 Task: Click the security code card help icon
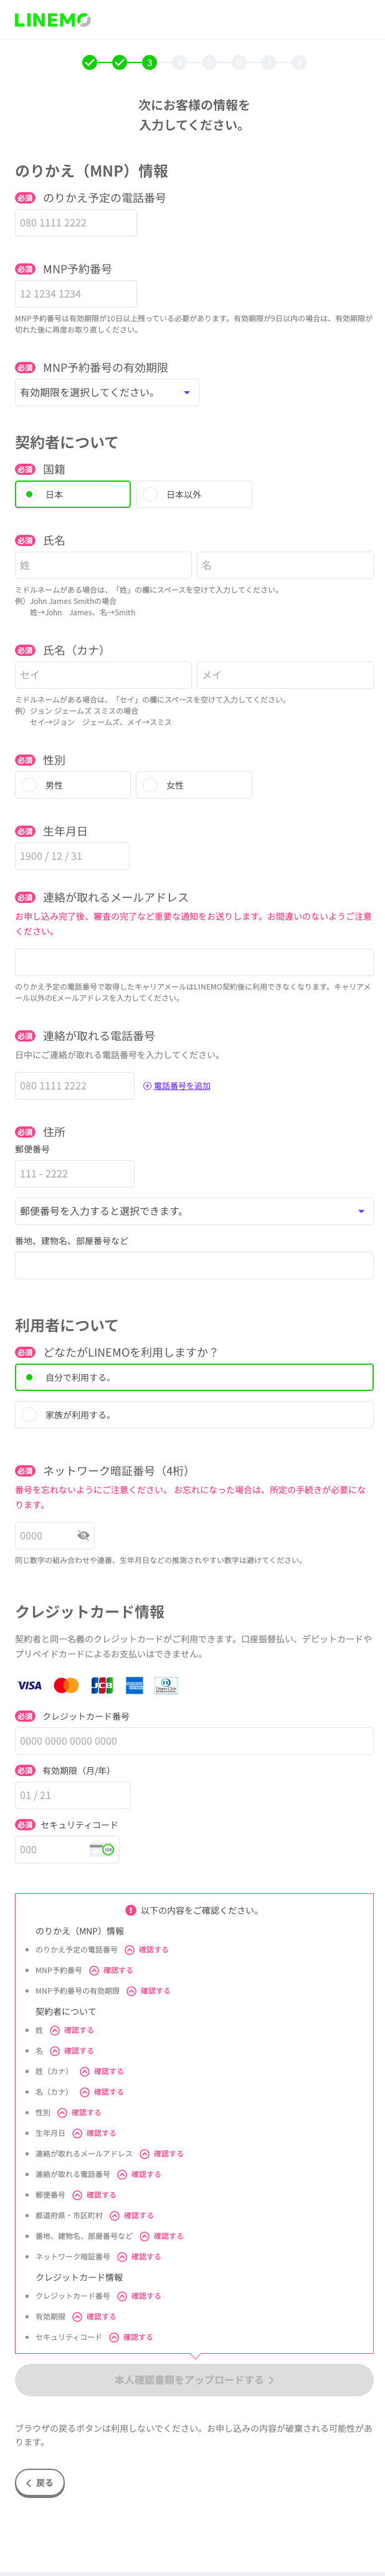pos(102,1849)
